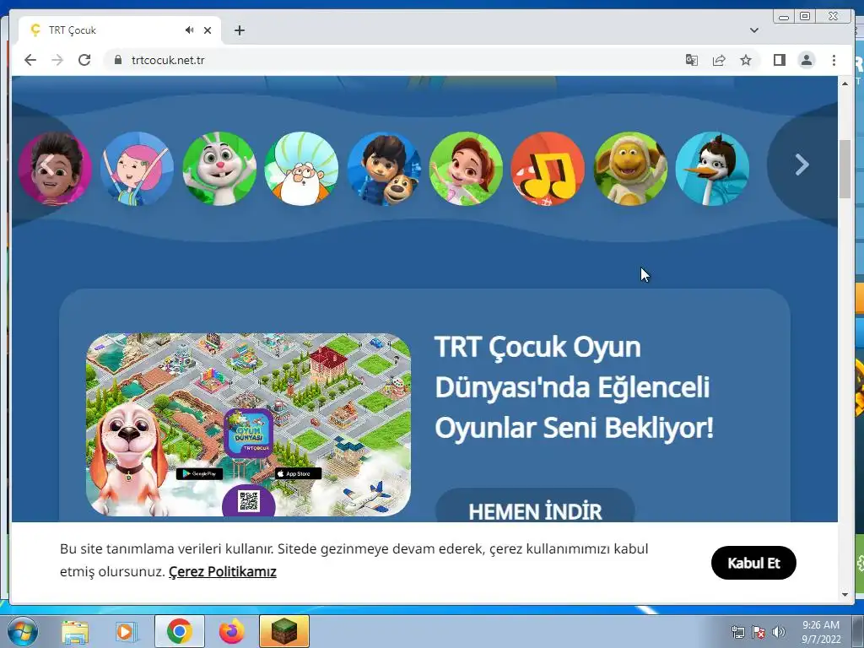Share this page from address bar
The height and width of the screenshot is (648, 864).
pos(719,60)
